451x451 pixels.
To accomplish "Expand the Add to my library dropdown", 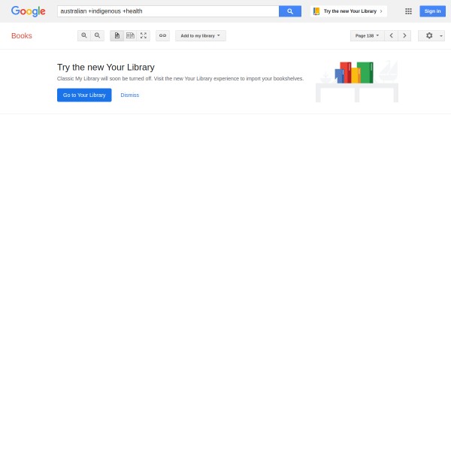I will click(x=201, y=35).
